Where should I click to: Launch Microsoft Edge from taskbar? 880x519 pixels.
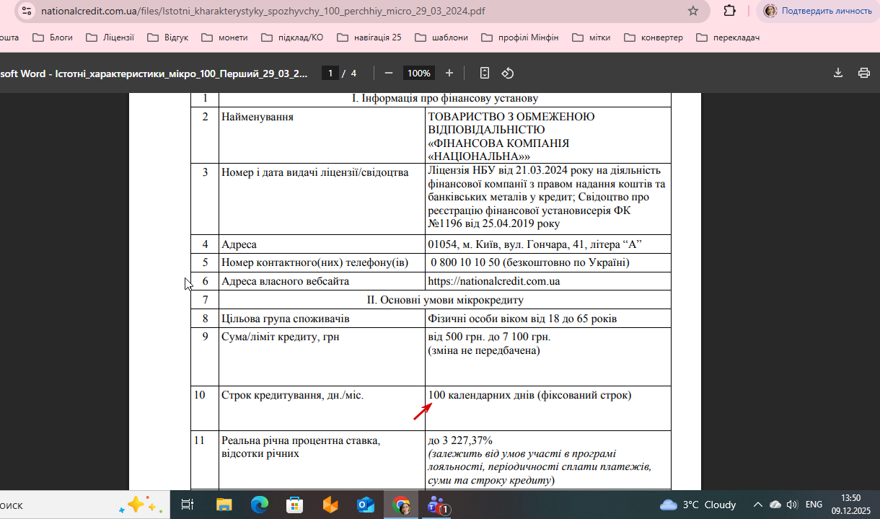tap(260, 505)
